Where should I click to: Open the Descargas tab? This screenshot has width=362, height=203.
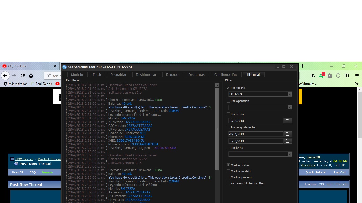(x=196, y=75)
